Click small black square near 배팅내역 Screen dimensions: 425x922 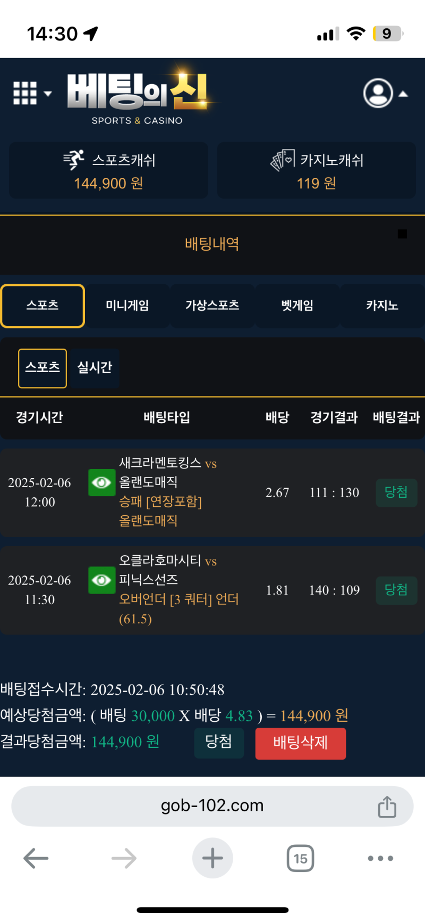[x=402, y=234]
